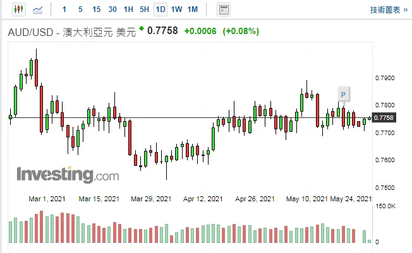412x253 pixels.
Task: Click the Mar 1, 2021 date label
Action: 47,199
